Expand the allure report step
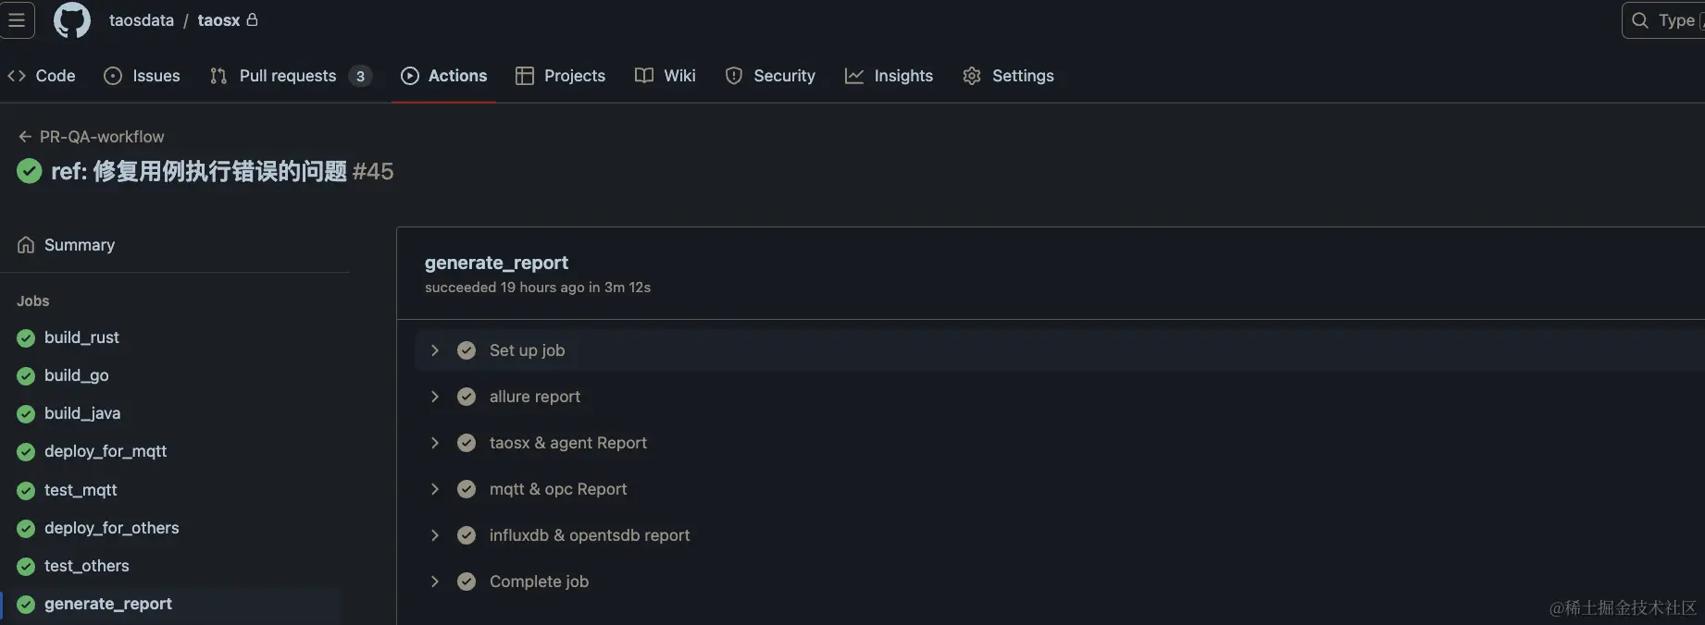The width and height of the screenshot is (1705, 625). pyautogui.click(x=435, y=397)
